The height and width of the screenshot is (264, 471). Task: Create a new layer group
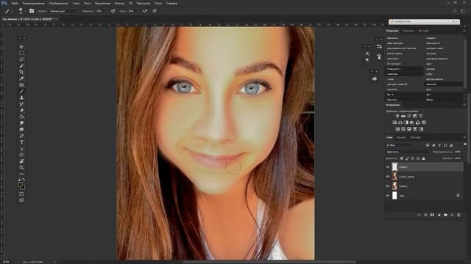click(445, 215)
